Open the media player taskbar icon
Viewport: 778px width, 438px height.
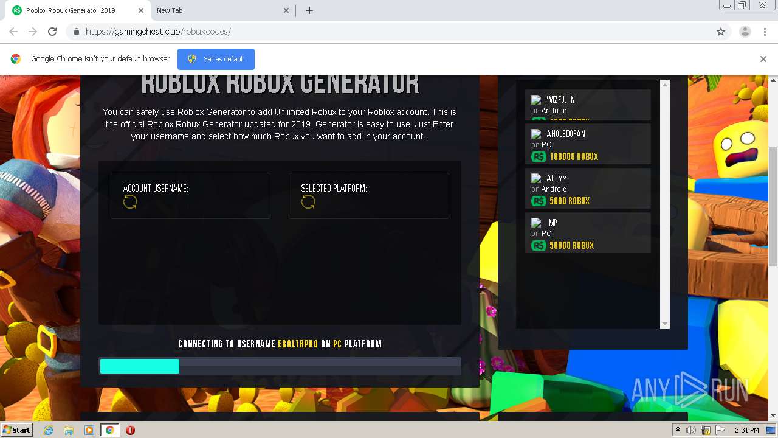(x=89, y=430)
